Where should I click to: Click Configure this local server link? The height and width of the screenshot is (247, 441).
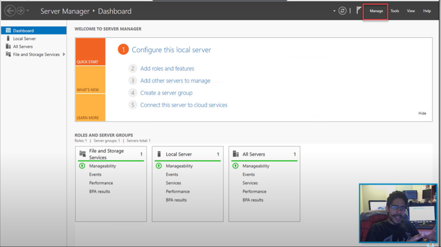pos(171,50)
